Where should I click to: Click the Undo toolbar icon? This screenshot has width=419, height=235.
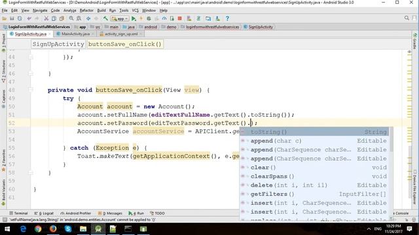[x=29, y=19]
